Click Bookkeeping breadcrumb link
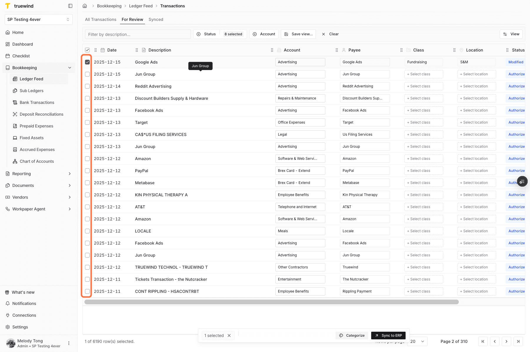 pos(109,6)
